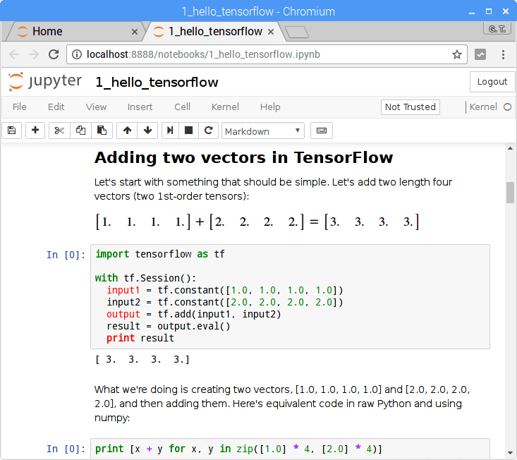Move selected cell down with arrow icon

147,131
